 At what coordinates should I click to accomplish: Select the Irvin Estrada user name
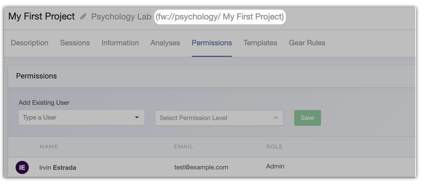coord(58,168)
